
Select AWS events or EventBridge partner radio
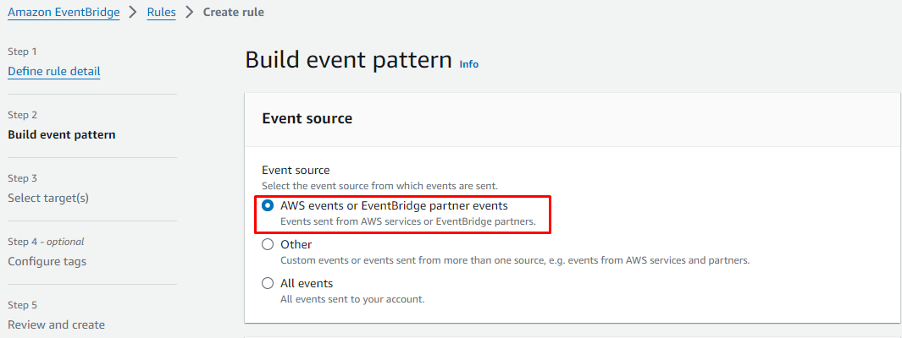pos(268,205)
